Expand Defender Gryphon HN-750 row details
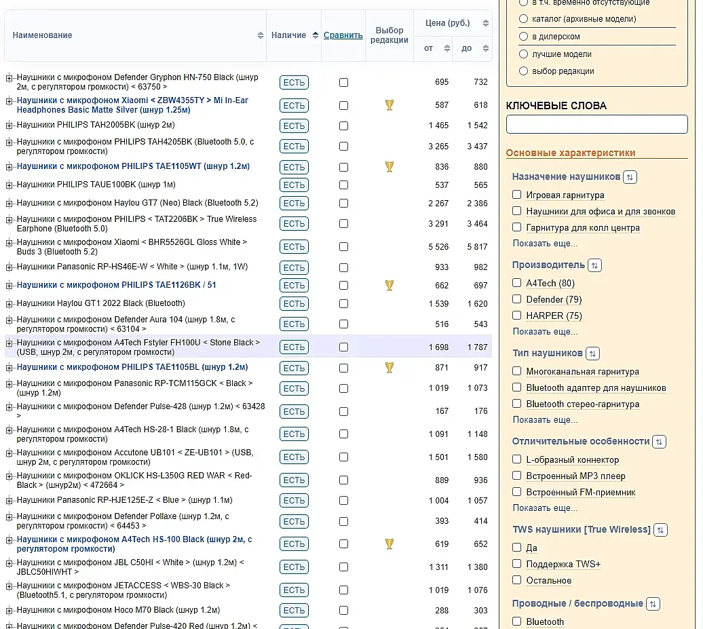This screenshot has width=703, height=629. [x=9, y=78]
